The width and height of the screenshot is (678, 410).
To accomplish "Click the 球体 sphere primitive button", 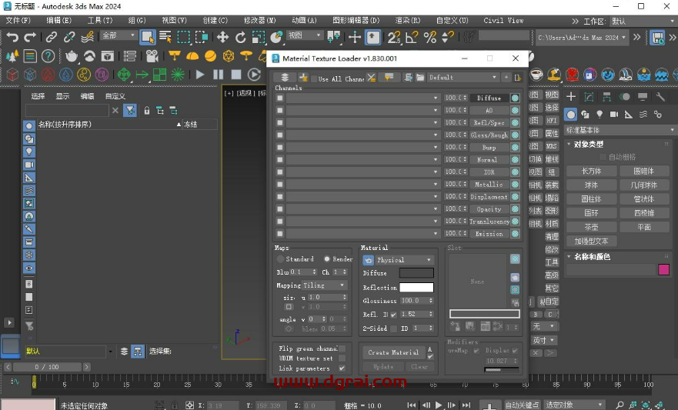I will [591, 185].
